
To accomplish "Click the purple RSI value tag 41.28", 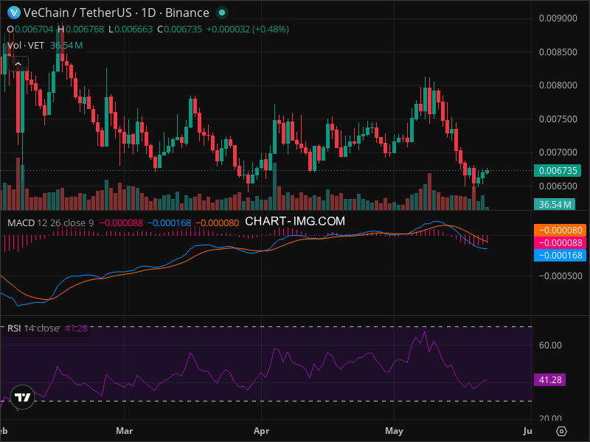I will [549, 380].
